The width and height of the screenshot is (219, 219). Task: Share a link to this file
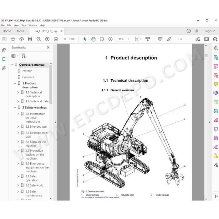click(x=198, y=39)
